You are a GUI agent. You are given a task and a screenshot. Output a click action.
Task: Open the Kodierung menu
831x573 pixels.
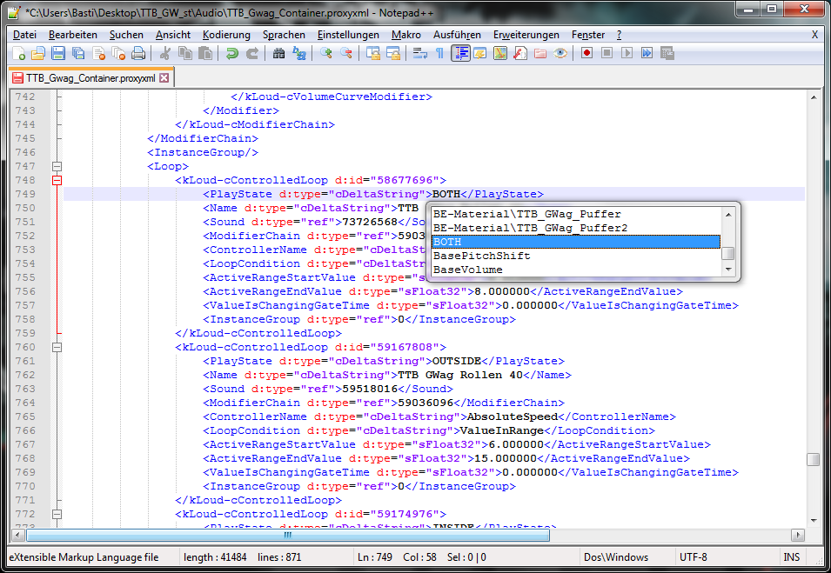225,35
